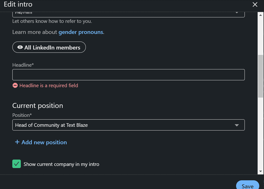The height and width of the screenshot is (189, 264).
Task: Click the scrollbar down arrow
Action: pos(261,171)
